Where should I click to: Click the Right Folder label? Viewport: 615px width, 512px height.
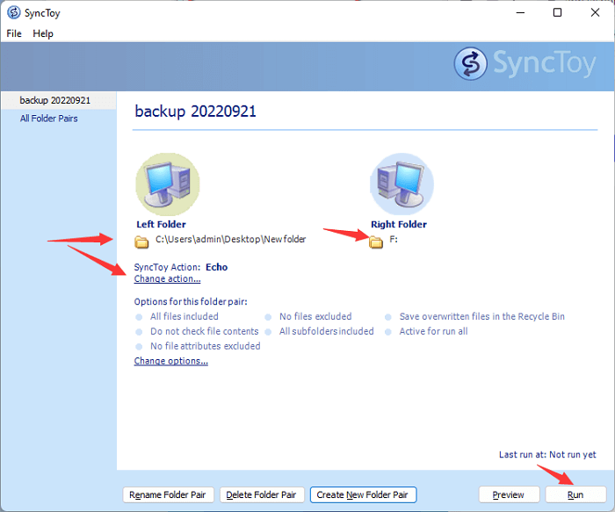click(x=399, y=224)
